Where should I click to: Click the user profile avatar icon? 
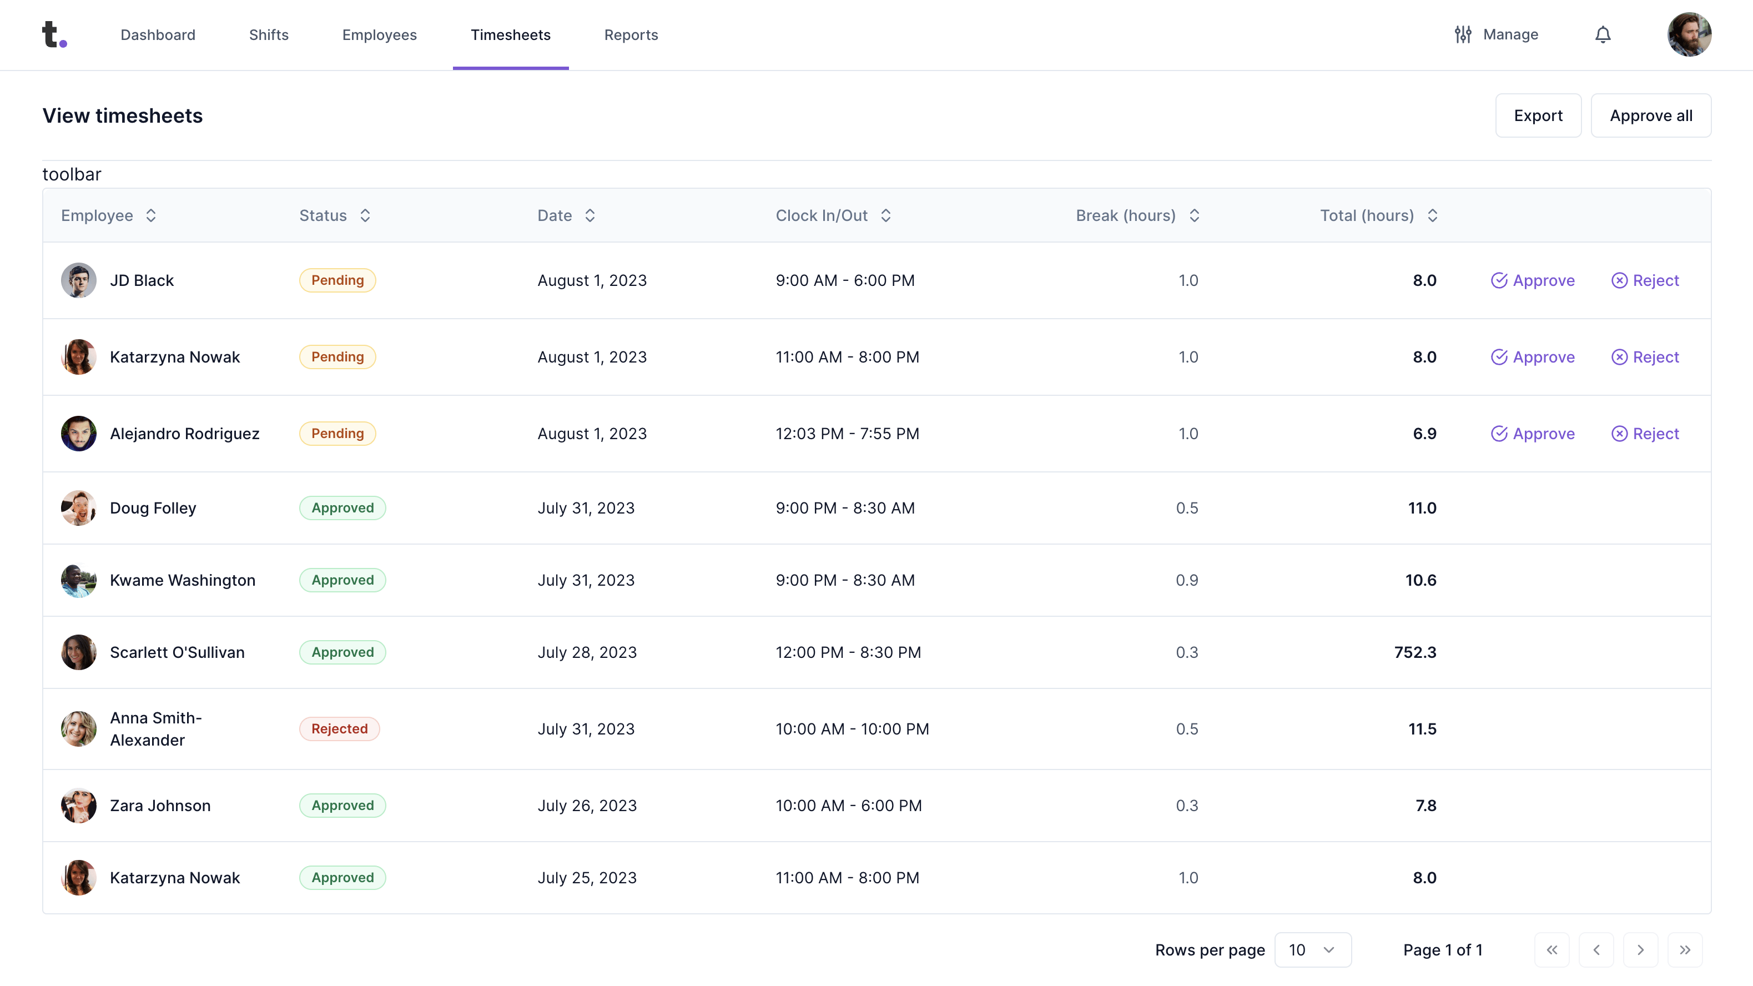(x=1690, y=34)
